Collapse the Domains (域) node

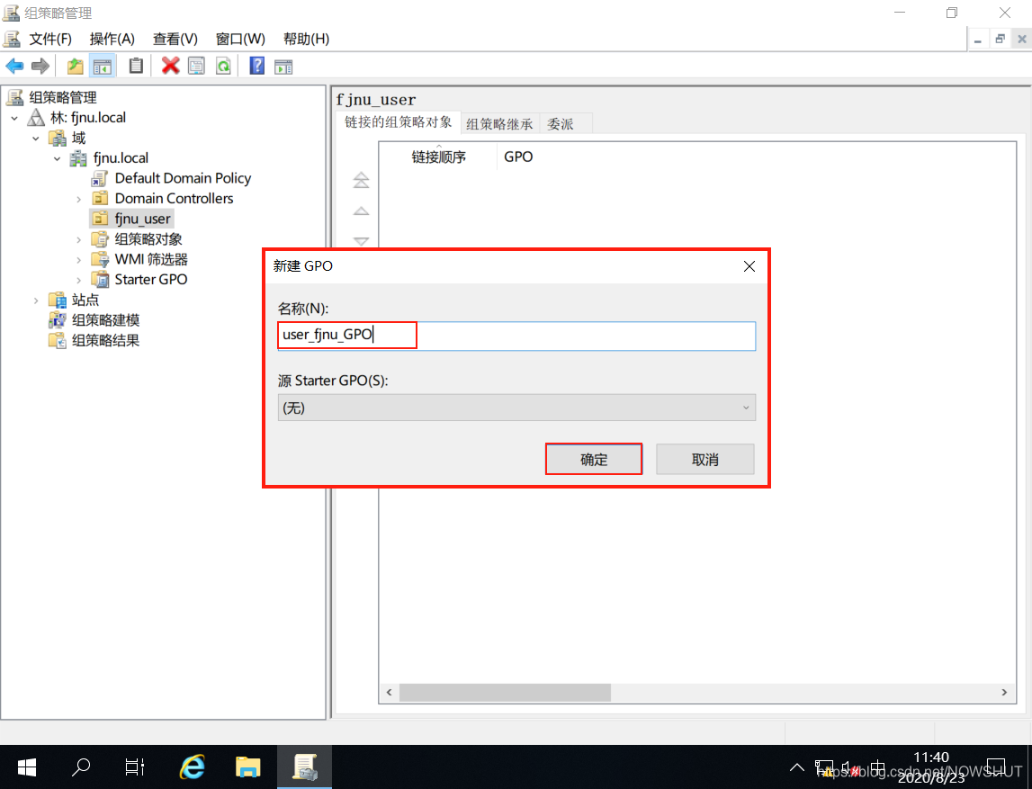(36, 139)
